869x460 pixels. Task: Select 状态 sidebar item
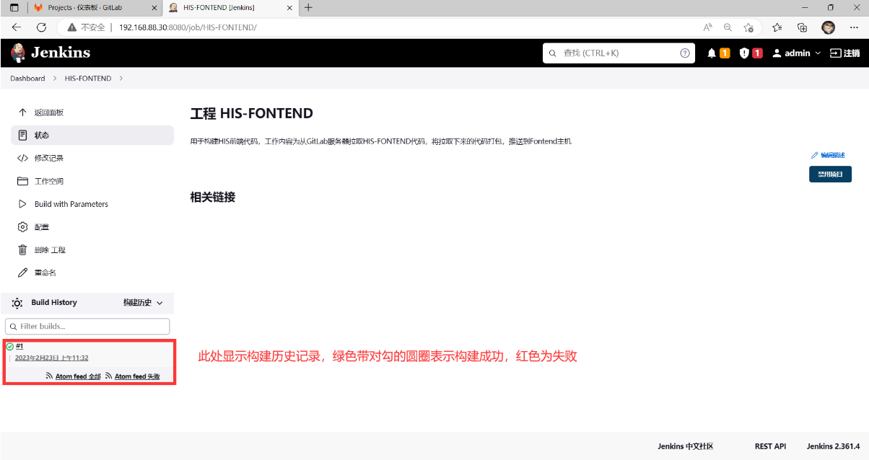tap(92, 136)
